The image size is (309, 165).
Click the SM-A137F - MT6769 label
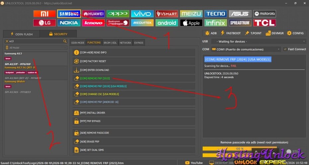click(x=18, y=64)
